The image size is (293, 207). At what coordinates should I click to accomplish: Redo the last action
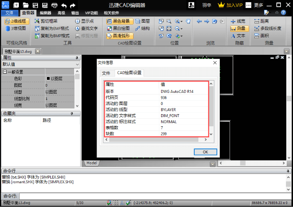point(73,5)
